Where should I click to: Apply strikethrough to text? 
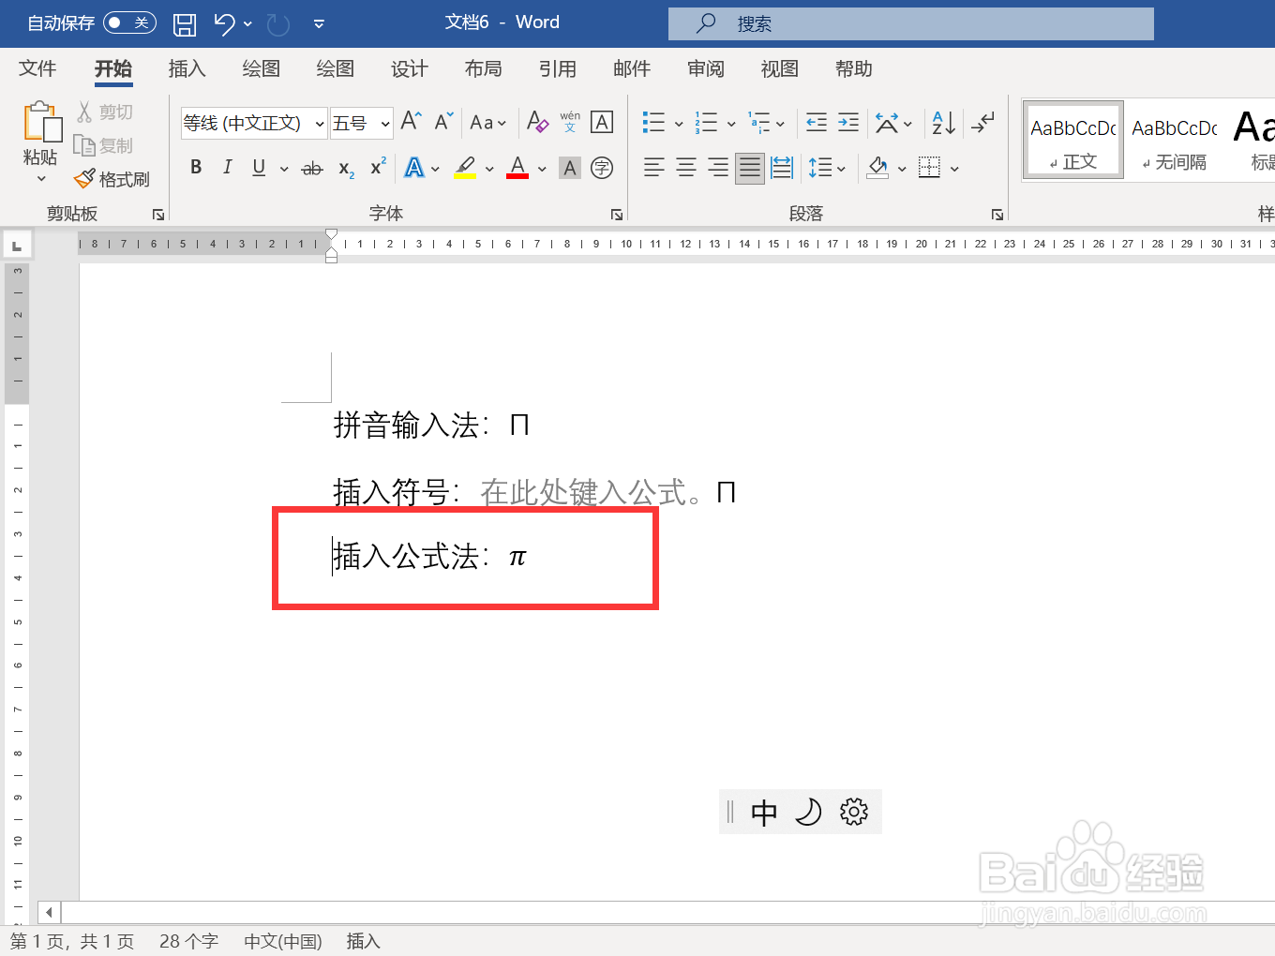pyautogui.click(x=312, y=167)
